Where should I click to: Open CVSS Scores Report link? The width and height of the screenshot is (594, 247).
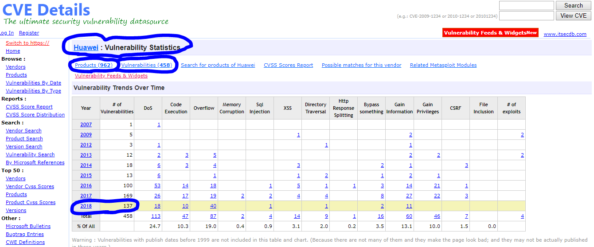click(288, 65)
